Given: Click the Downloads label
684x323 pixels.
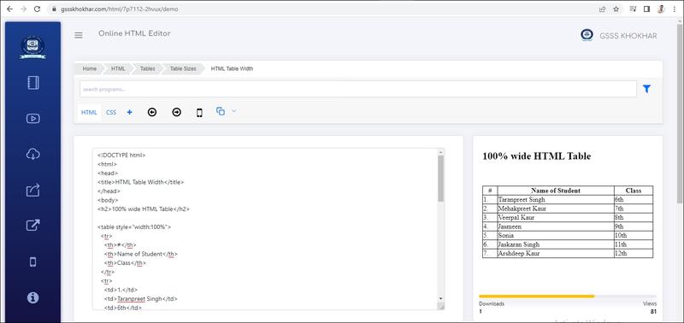Looking at the screenshot, I should point(492,304).
